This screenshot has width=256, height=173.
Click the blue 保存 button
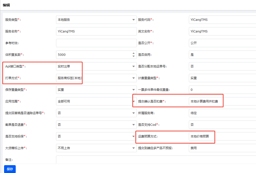click(x=10, y=169)
